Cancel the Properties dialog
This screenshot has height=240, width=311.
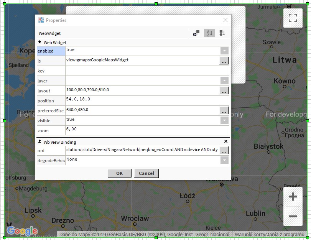point(146,173)
